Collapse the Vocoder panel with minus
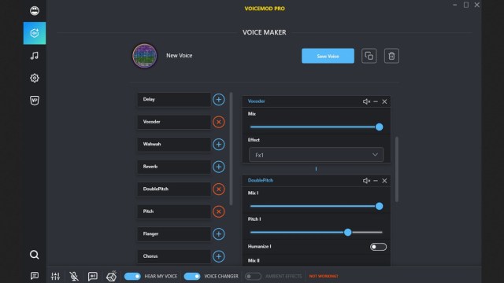504x283 pixels. click(376, 101)
